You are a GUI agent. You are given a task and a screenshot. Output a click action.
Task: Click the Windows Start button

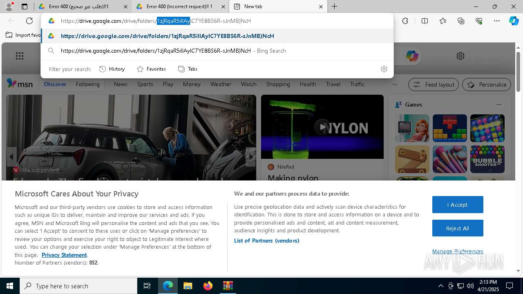click(9, 286)
